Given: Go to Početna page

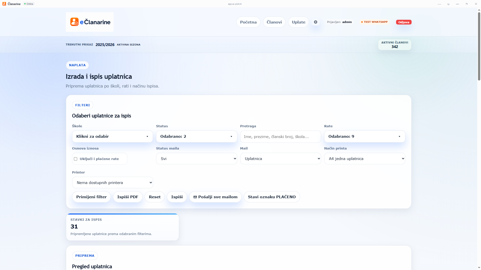Looking at the screenshot, I should 248,22.
